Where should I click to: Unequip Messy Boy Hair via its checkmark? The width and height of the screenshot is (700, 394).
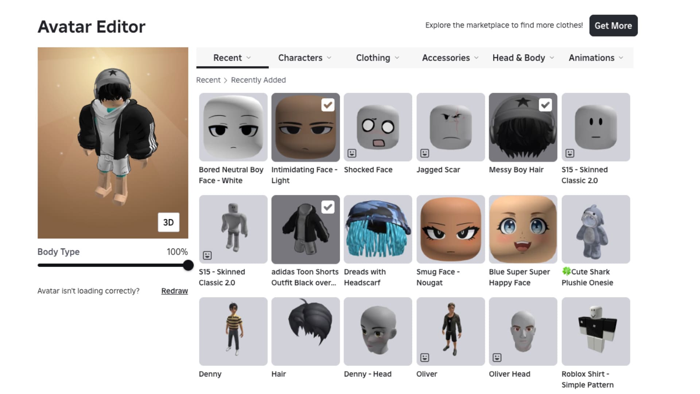point(545,105)
